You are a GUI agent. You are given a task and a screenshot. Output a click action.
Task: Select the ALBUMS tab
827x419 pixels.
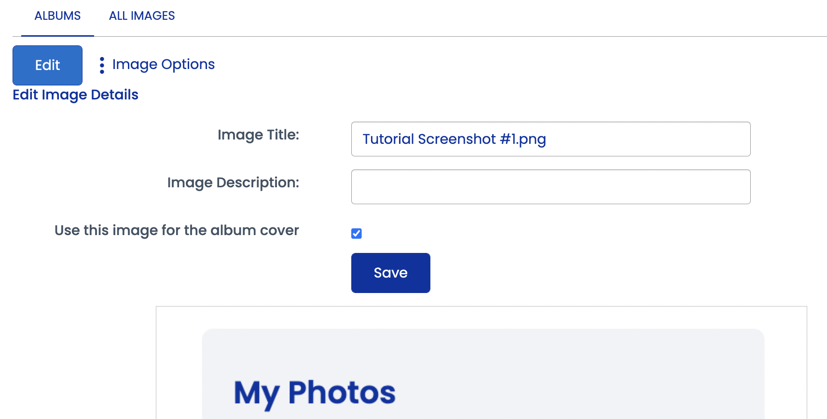point(57,15)
